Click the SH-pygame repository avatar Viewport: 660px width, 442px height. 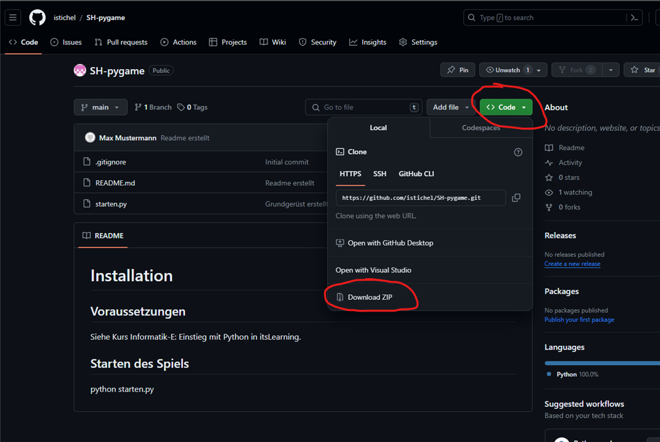tap(80, 70)
